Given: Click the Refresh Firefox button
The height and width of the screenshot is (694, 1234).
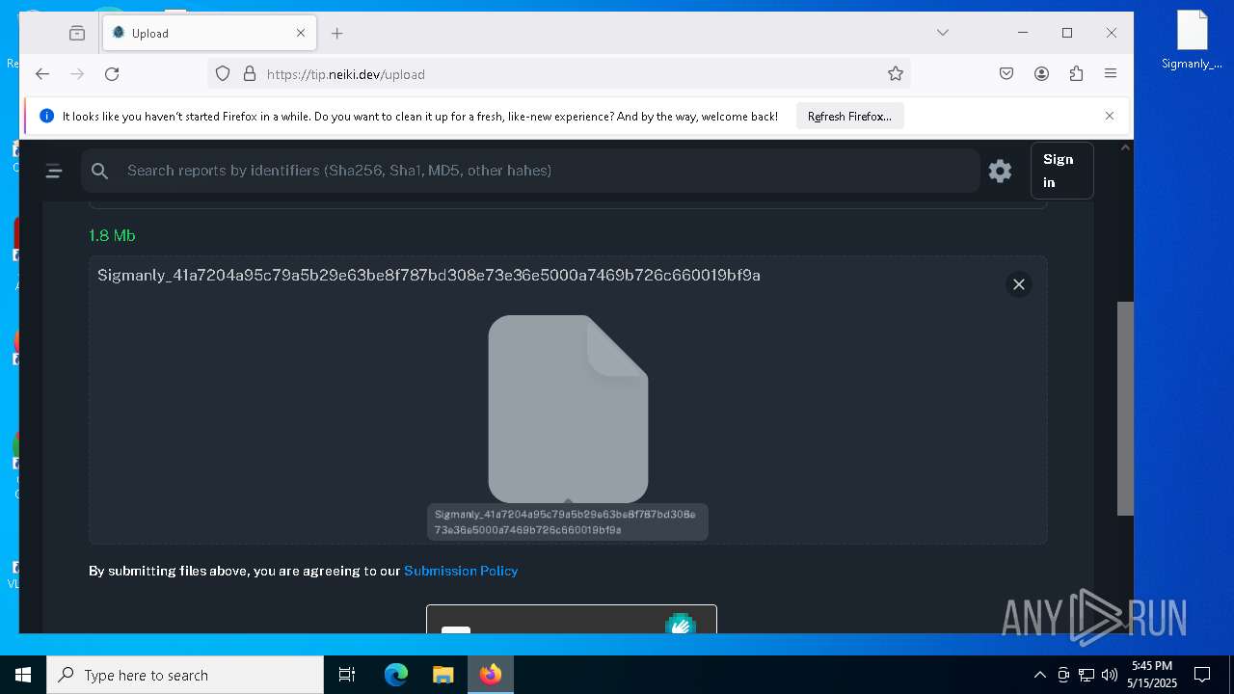Looking at the screenshot, I should pos(849,117).
